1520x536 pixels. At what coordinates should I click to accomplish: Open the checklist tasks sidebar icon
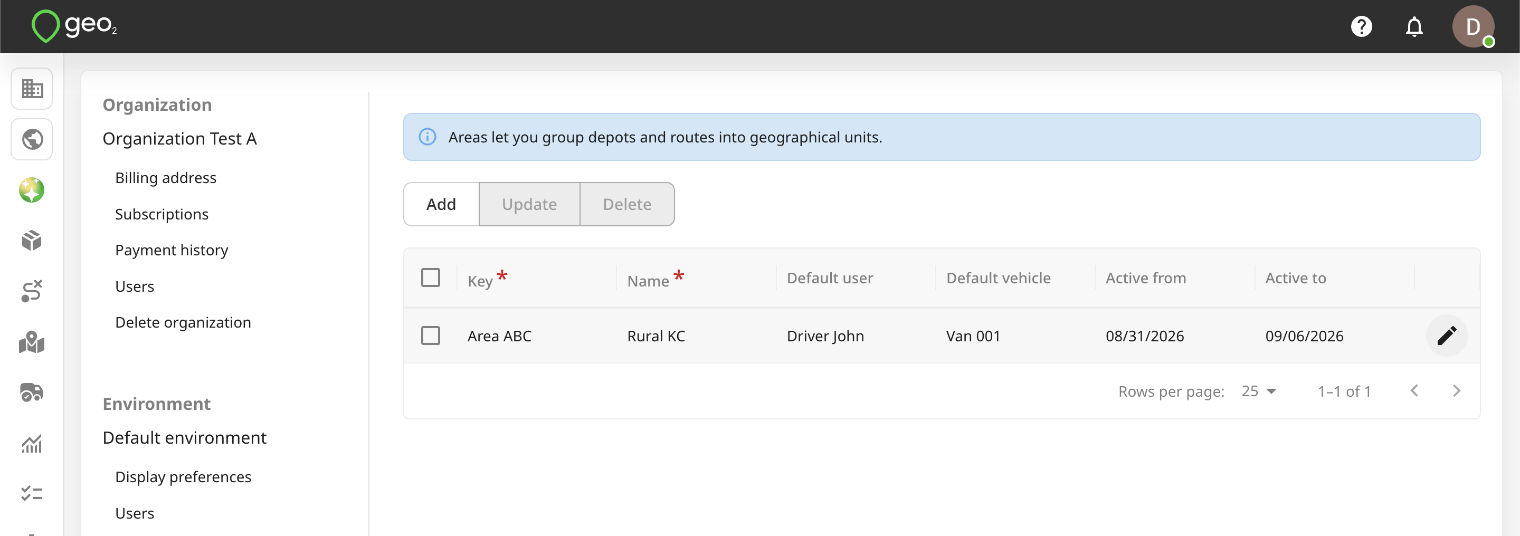tap(32, 493)
